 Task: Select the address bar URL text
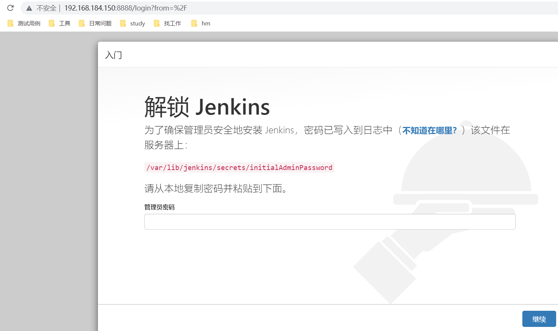pos(126,8)
